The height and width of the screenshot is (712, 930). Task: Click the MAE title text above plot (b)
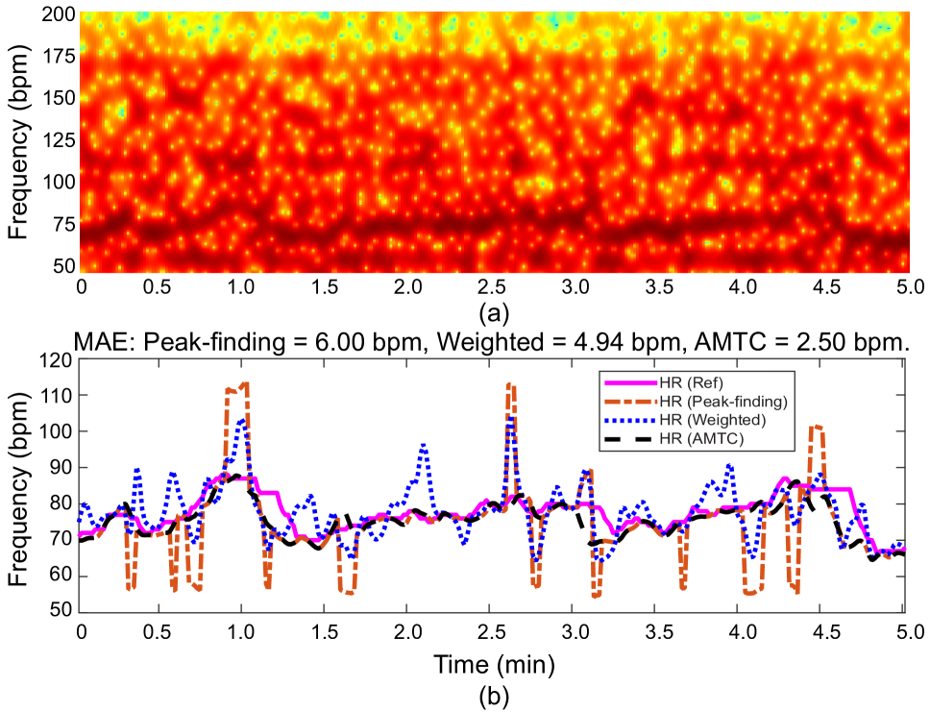(x=491, y=342)
